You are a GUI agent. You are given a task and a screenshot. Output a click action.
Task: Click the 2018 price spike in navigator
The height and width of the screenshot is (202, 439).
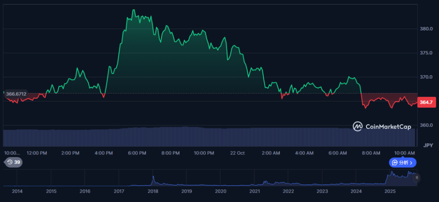pyautogui.click(x=153, y=179)
